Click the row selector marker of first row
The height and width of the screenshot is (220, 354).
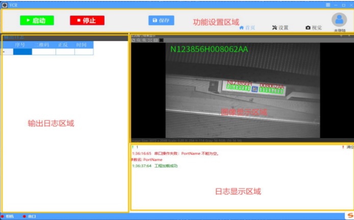[x=7, y=51]
